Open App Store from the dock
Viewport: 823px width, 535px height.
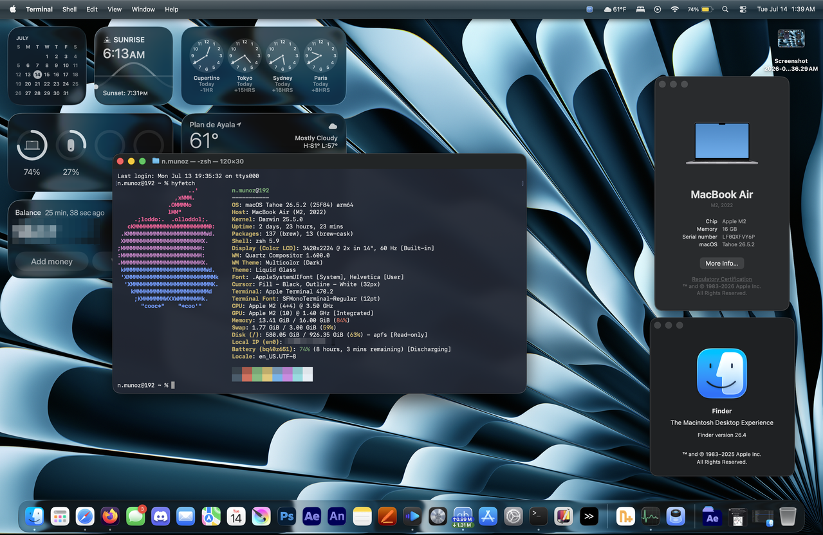click(x=488, y=516)
